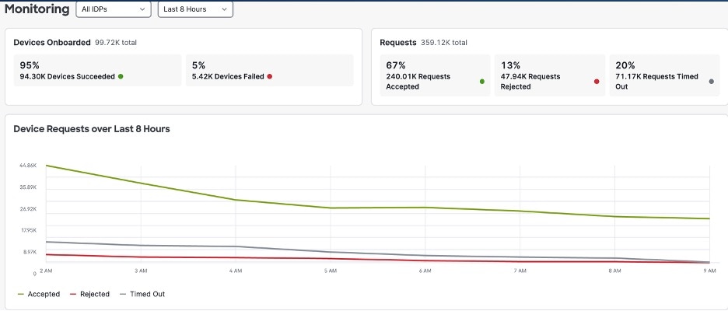Click green dot beside Devices Succeeded

click(x=121, y=77)
